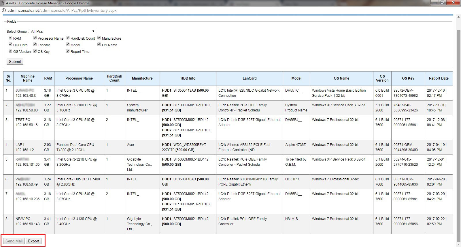Click RAM value 2.93 GB
Screen dimensions: 461x247
[x=48, y=147]
